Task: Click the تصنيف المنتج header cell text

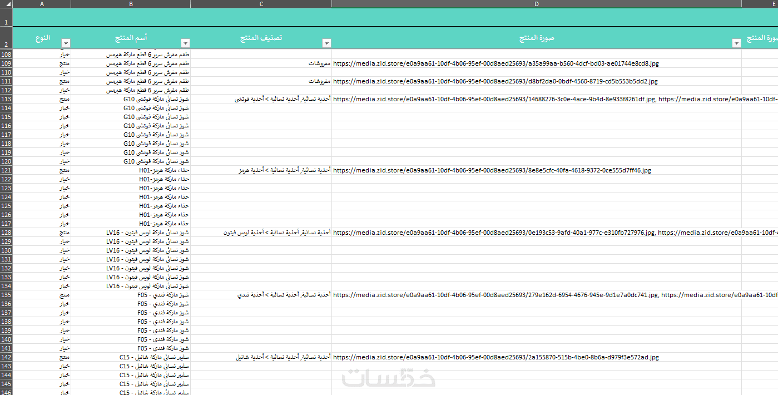Action: 261,38
